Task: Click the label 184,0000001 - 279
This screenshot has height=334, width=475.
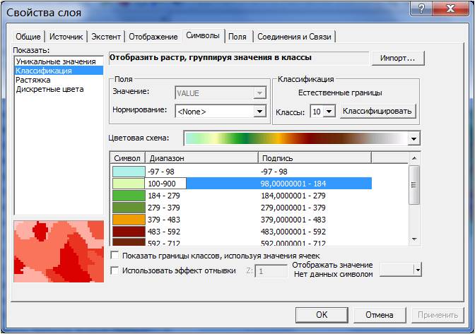Action: point(293,196)
